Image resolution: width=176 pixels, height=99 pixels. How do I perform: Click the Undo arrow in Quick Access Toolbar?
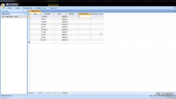[x=11, y=5]
